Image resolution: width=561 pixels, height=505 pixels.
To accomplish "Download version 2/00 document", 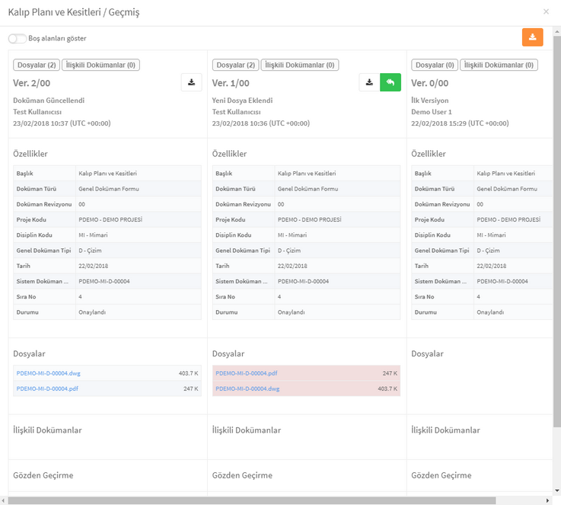I will tap(191, 82).
